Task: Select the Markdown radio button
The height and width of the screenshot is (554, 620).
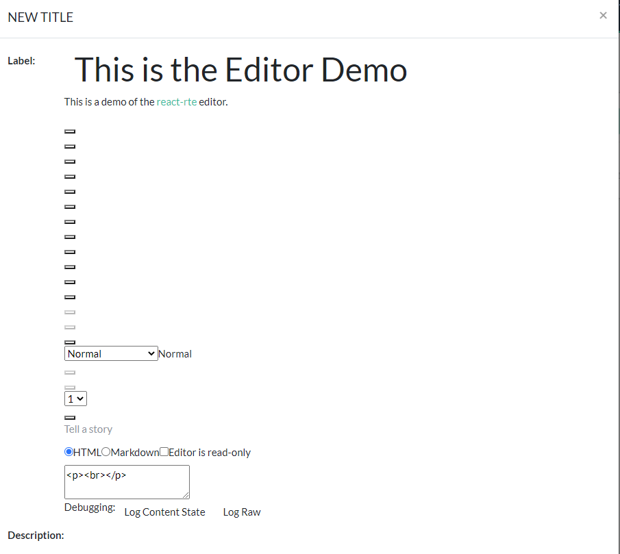Action: [x=106, y=452]
